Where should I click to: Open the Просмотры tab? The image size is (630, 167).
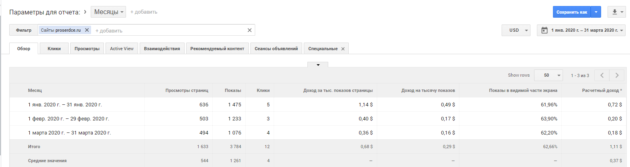(87, 49)
